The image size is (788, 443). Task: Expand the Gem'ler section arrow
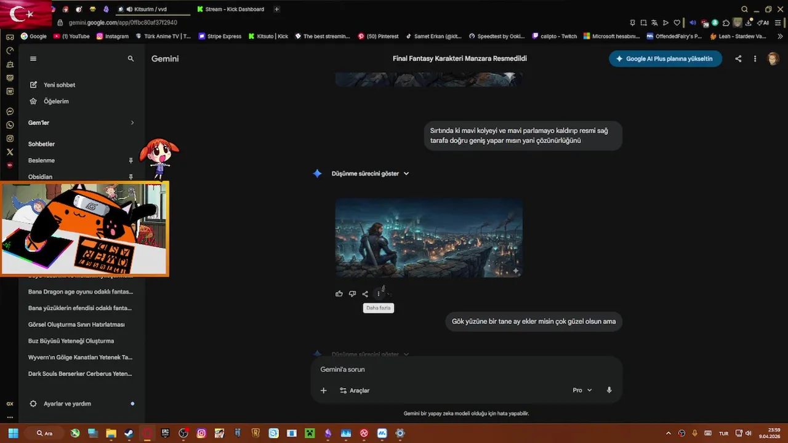132,123
